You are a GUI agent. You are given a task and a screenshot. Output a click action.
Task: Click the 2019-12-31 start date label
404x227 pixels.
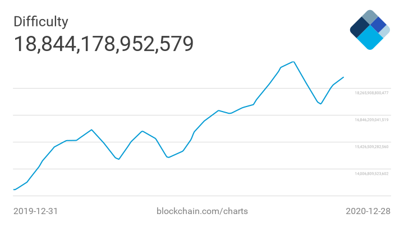(x=35, y=211)
